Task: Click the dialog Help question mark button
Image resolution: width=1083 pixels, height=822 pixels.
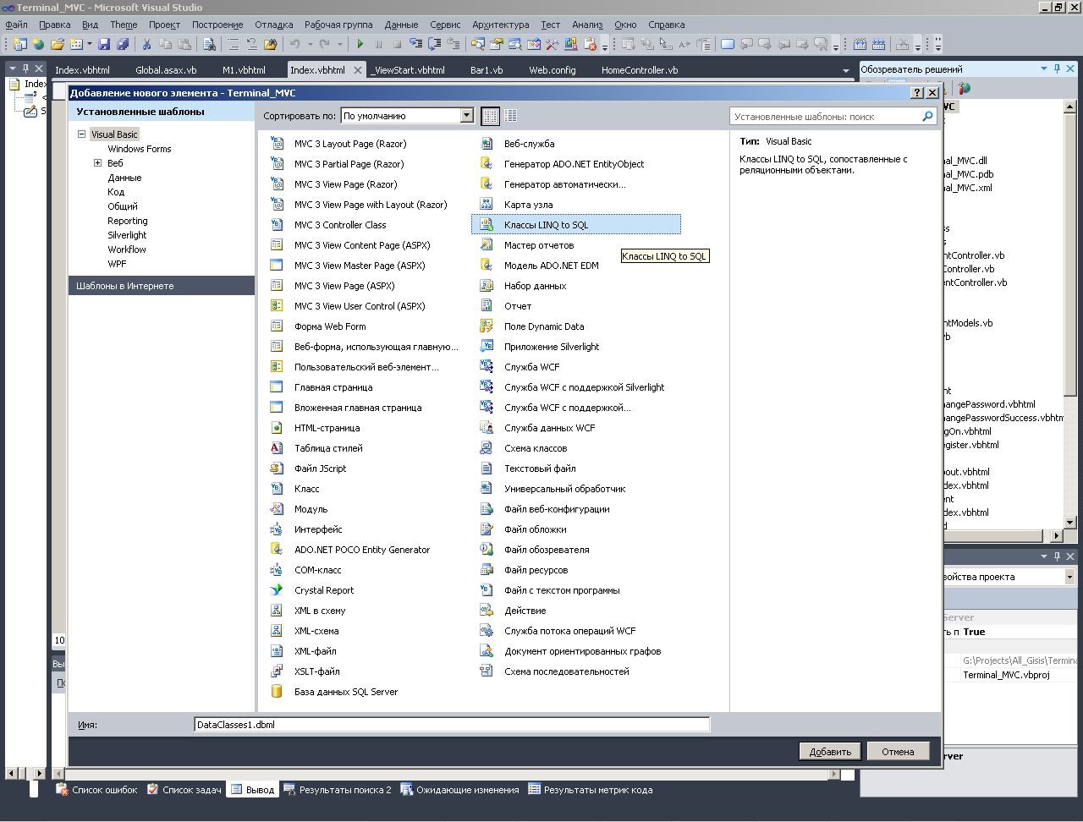Action: 917,93
